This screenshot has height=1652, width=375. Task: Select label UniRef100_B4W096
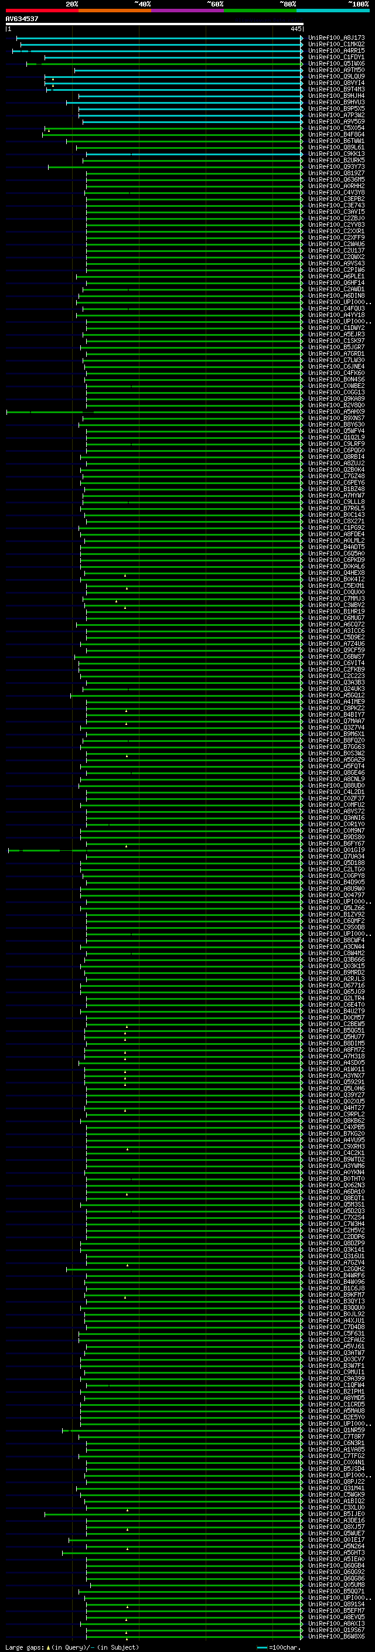click(336, 1282)
